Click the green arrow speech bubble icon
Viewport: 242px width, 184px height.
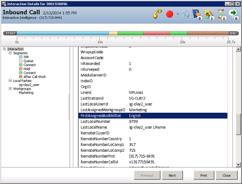point(233,14)
